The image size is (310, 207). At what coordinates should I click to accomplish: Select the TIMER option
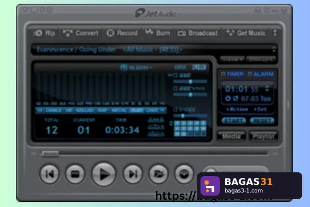(233, 74)
